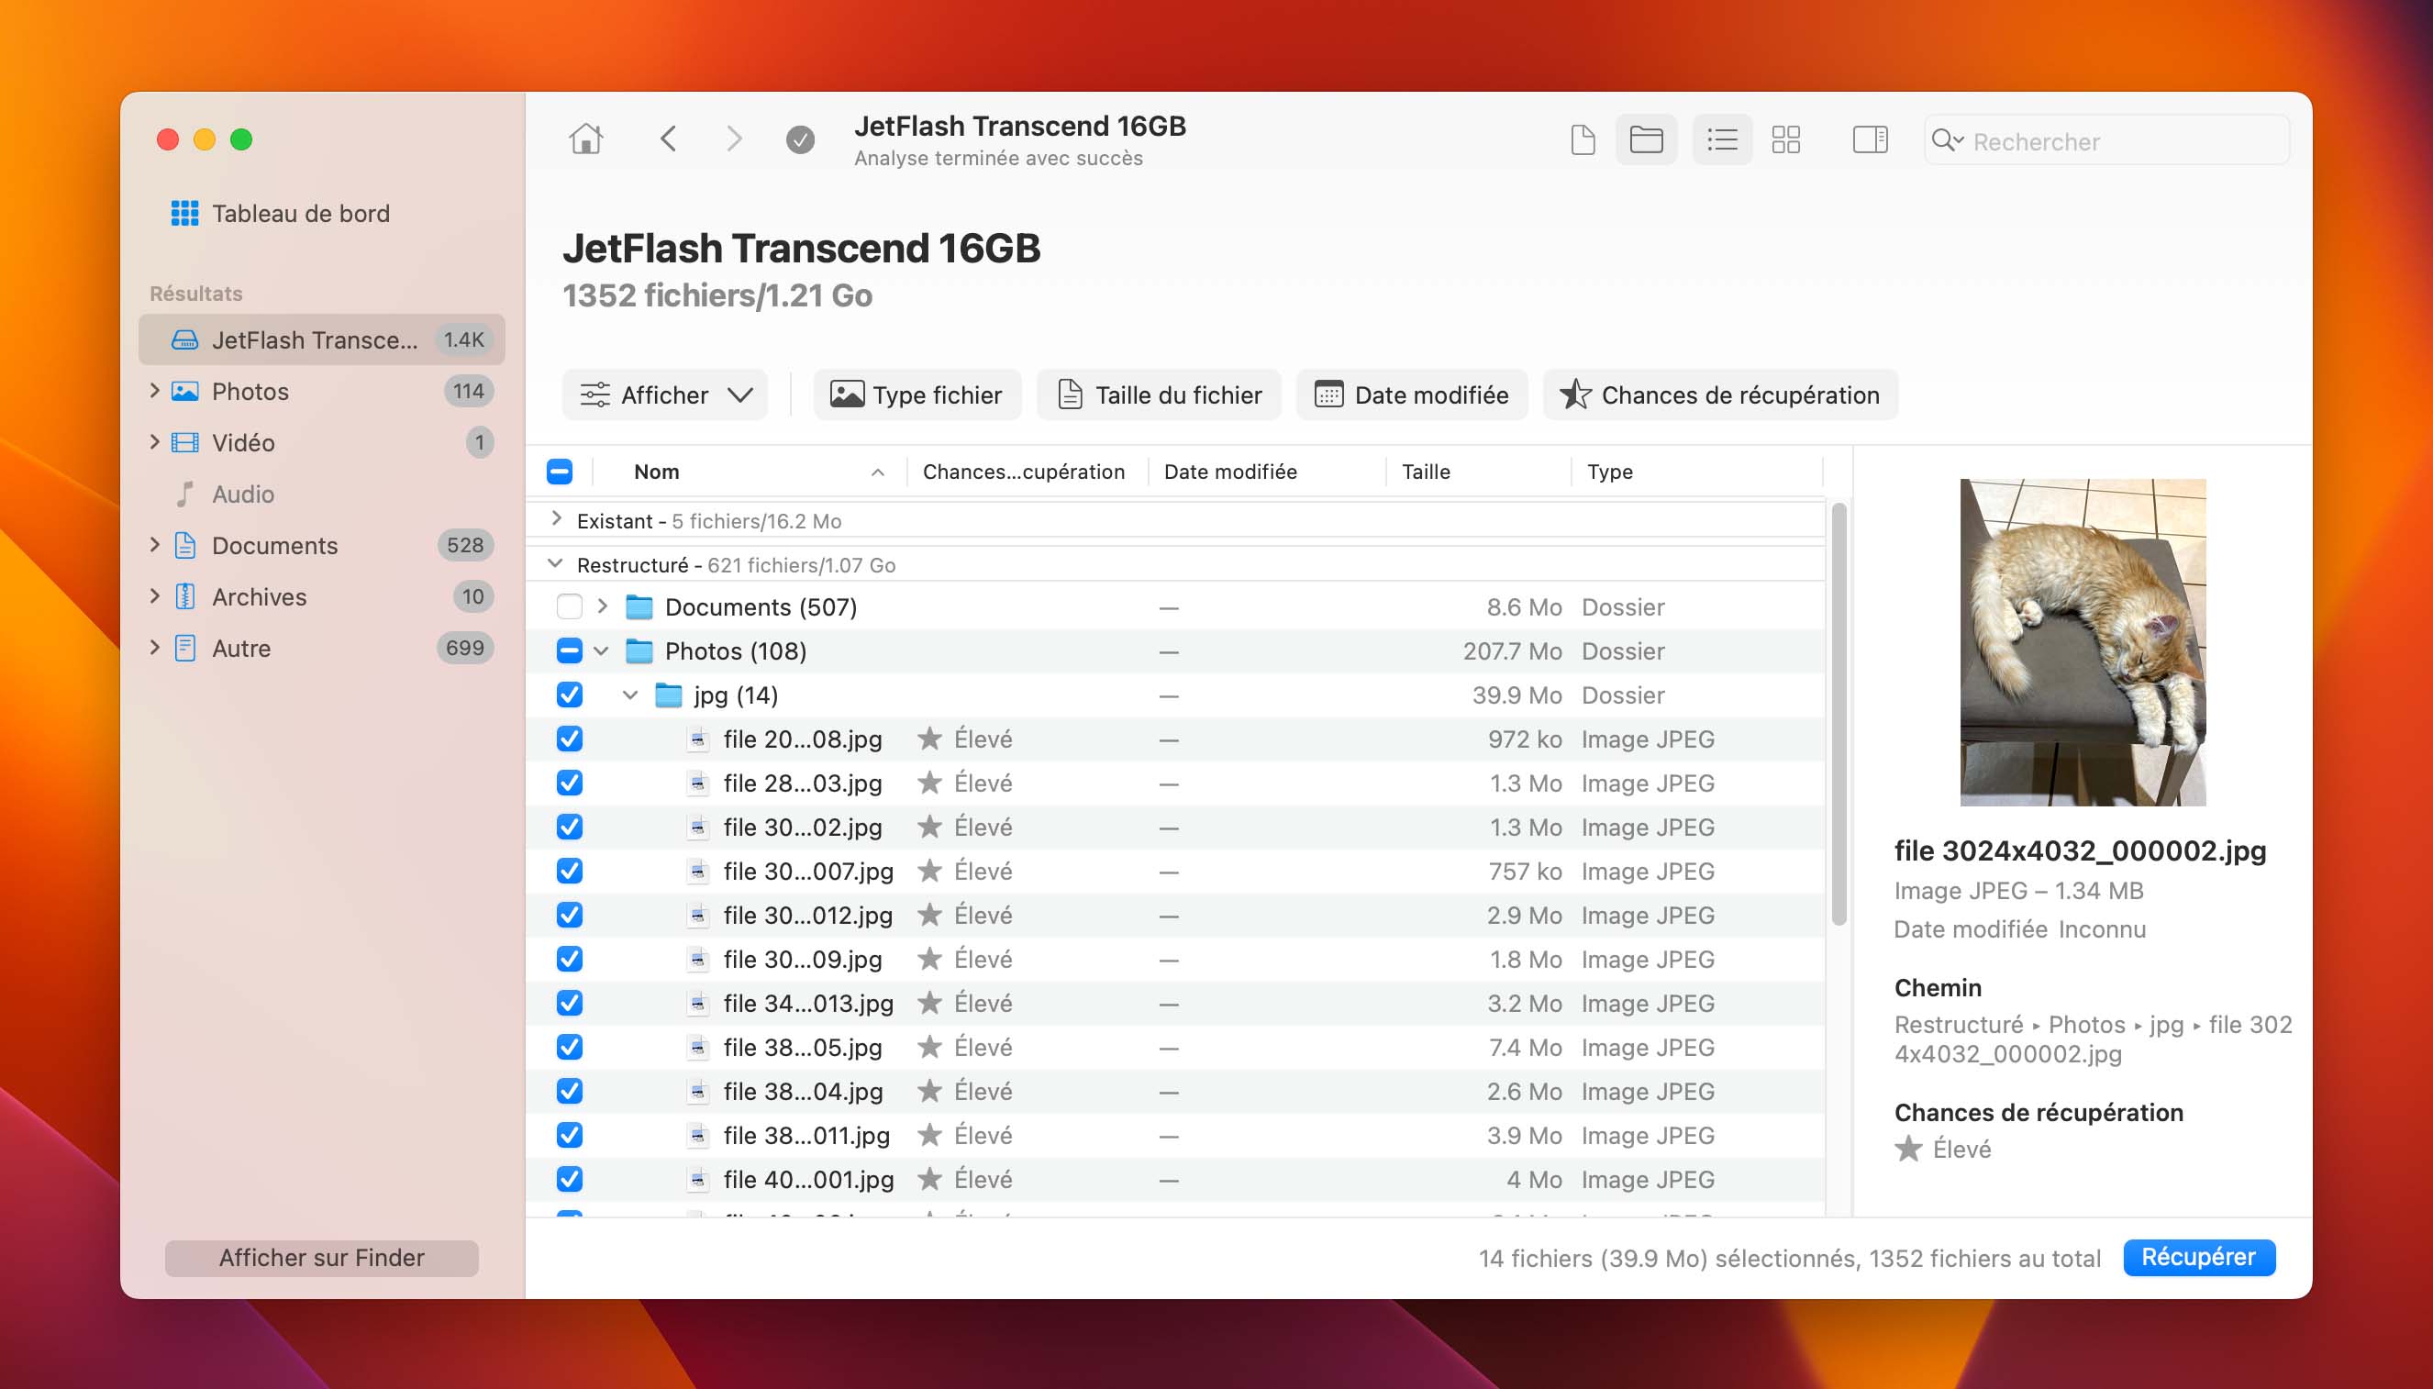The height and width of the screenshot is (1389, 2433).
Task: Select Documents category in sidebar
Action: [x=321, y=546]
